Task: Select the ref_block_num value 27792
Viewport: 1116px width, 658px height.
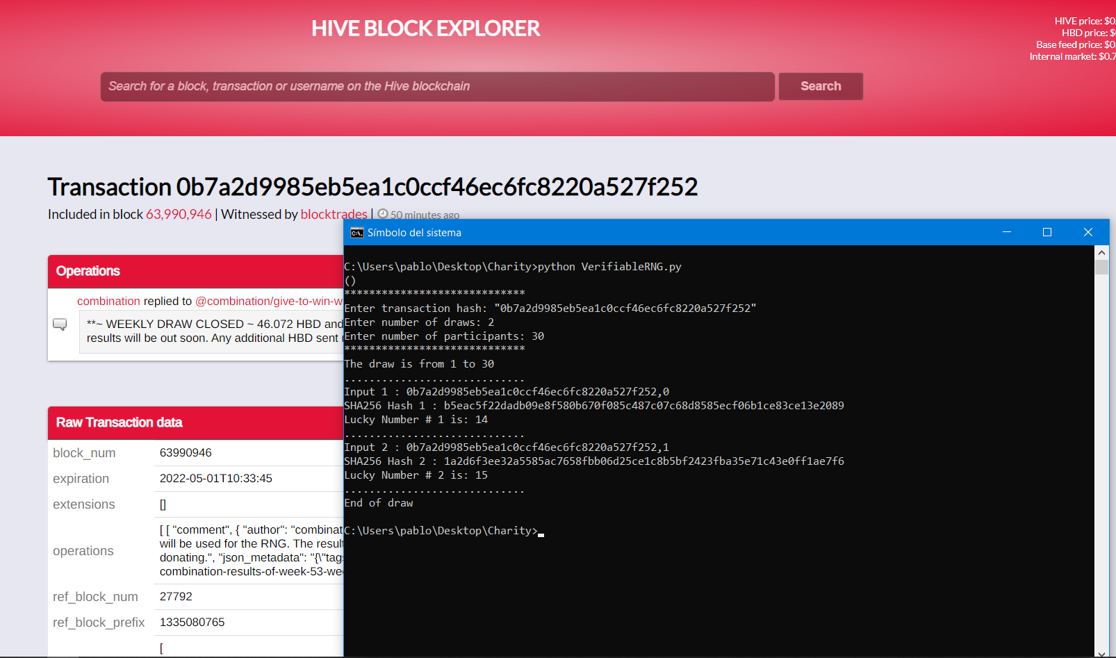Action: click(x=176, y=596)
